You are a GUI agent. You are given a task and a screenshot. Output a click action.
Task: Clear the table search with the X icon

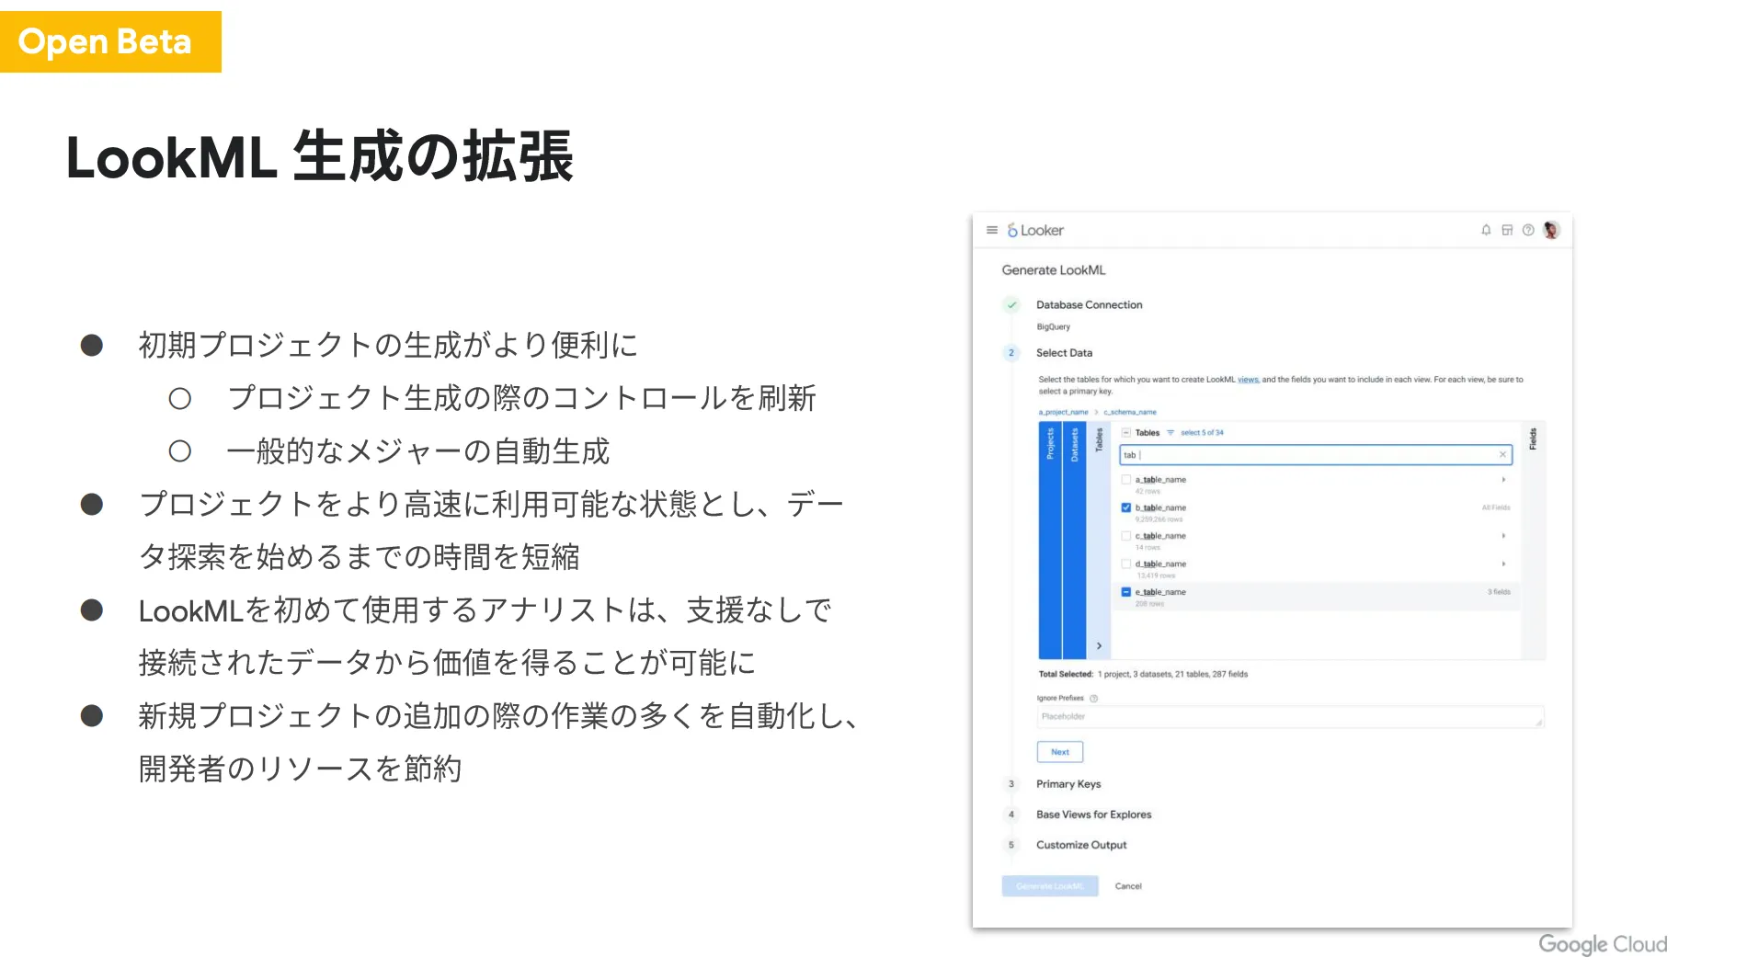tap(1503, 454)
